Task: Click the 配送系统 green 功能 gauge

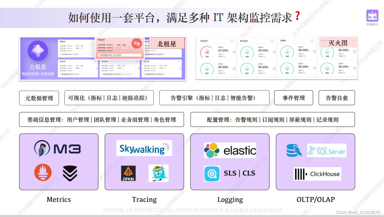Action: (247, 52)
